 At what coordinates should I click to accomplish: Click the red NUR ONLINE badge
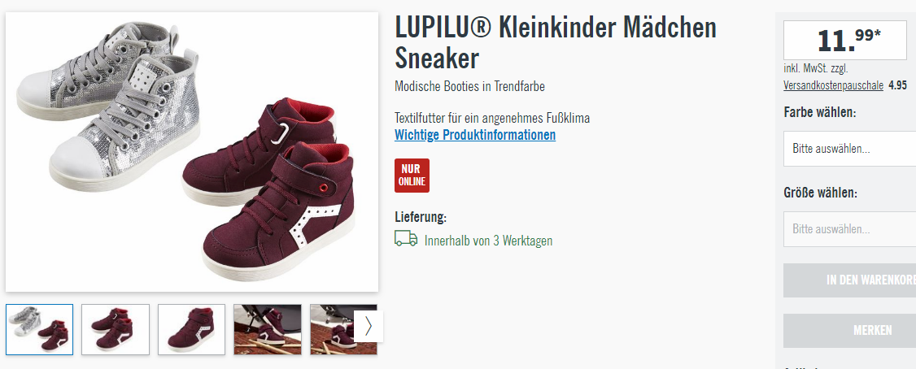click(x=412, y=176)
